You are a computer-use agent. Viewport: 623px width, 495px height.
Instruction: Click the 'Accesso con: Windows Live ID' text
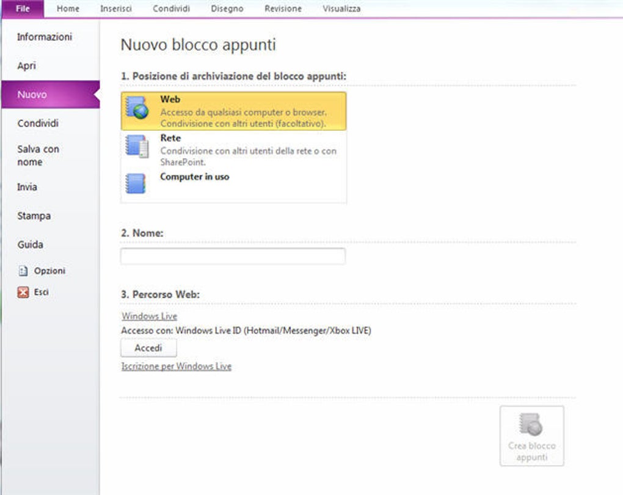click(246, 331)
